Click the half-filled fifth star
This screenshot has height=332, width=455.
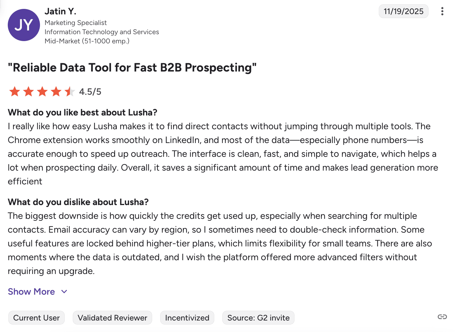pyautogui.click(x=70, y=92)
